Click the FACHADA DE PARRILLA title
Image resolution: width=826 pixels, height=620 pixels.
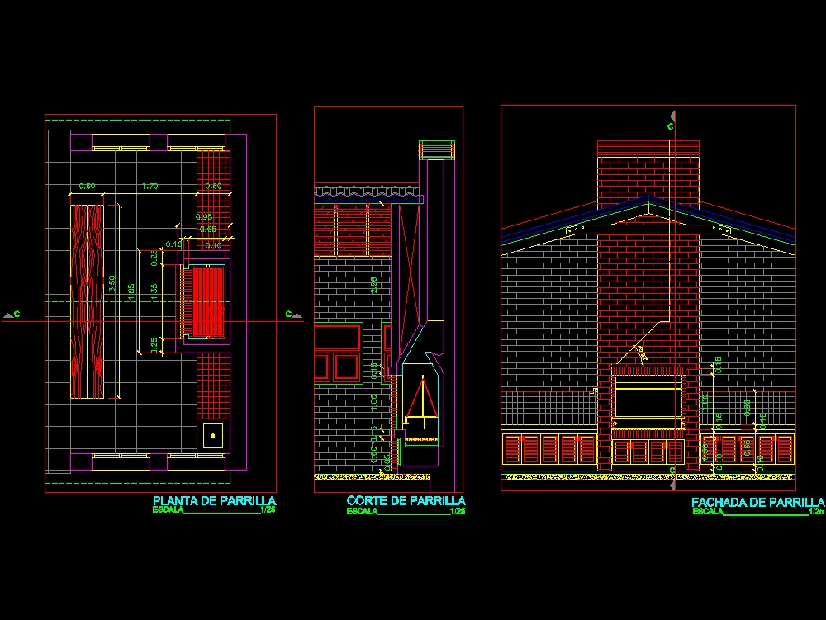click(x=757, y=500)
